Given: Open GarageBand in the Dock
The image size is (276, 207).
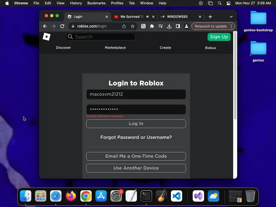Looking at the screenshot, I should (x=161, y=196).
